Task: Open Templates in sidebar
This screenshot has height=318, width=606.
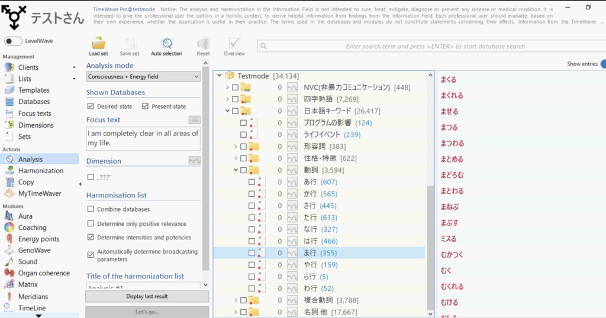Action: coord(34,90)
